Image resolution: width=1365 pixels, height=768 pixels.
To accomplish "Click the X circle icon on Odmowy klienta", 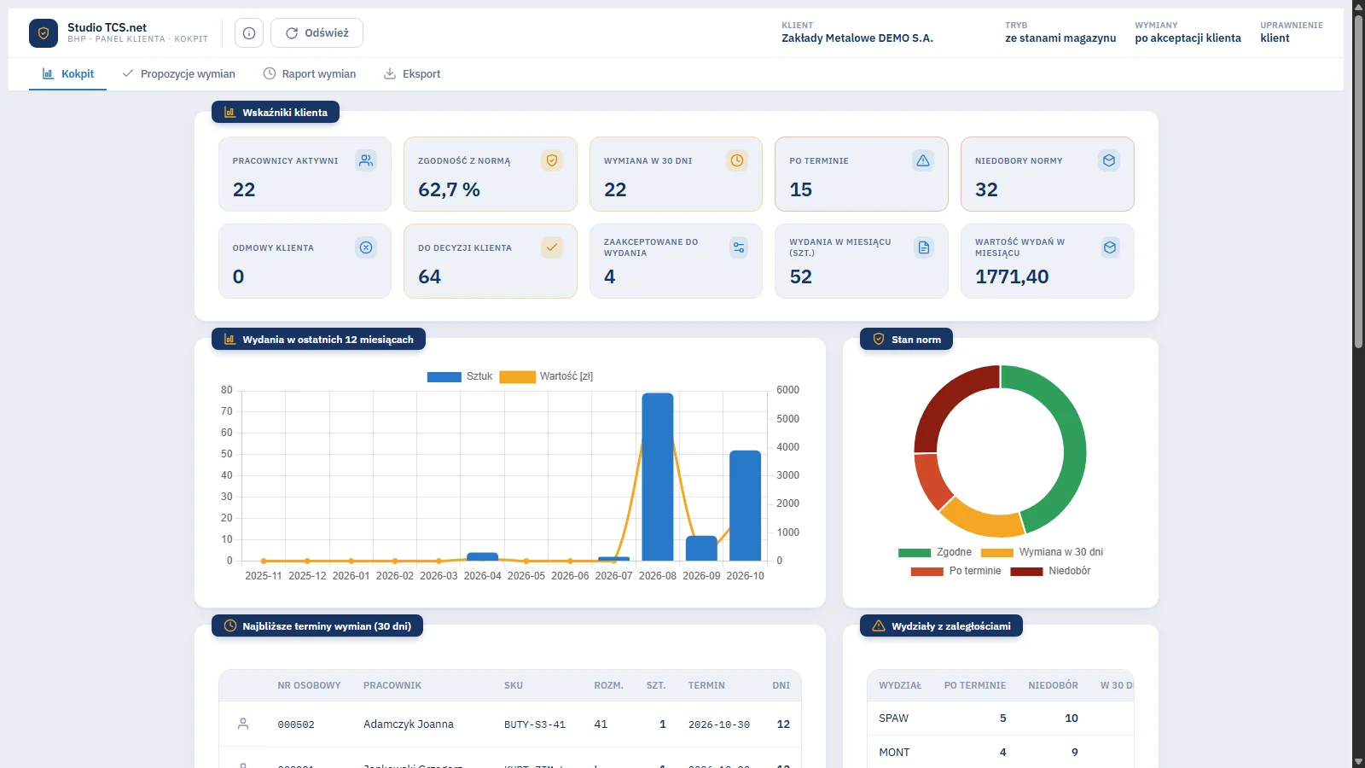I will (x=366, y=247).
